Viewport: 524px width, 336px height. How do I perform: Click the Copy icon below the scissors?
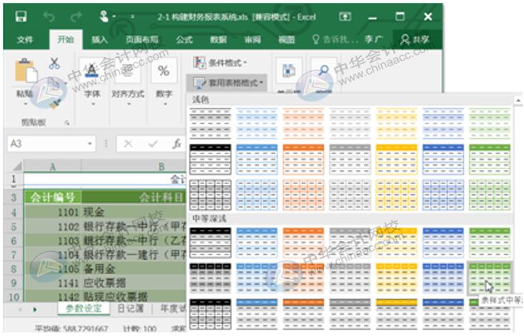coord(54,83)
